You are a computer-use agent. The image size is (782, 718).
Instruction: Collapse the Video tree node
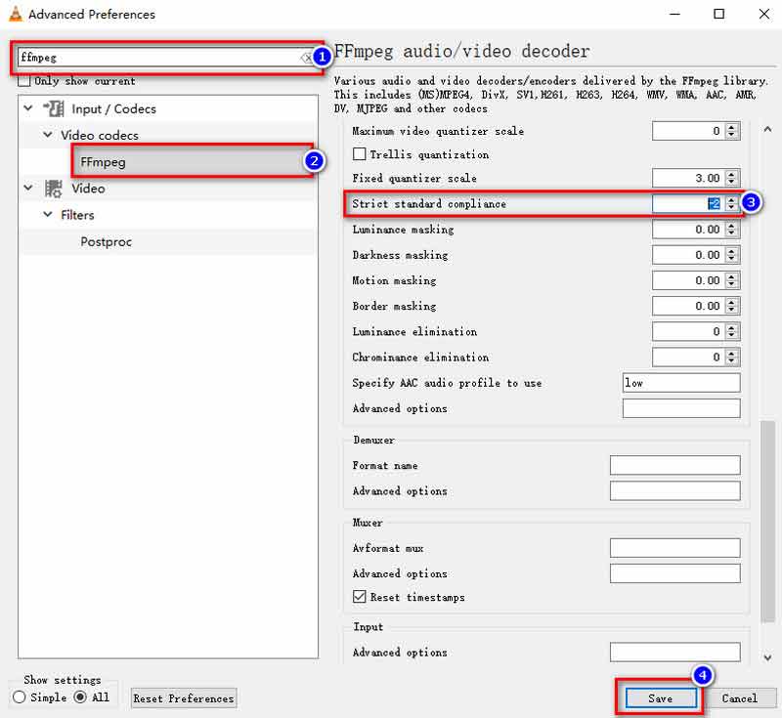[x=28, y=188]
